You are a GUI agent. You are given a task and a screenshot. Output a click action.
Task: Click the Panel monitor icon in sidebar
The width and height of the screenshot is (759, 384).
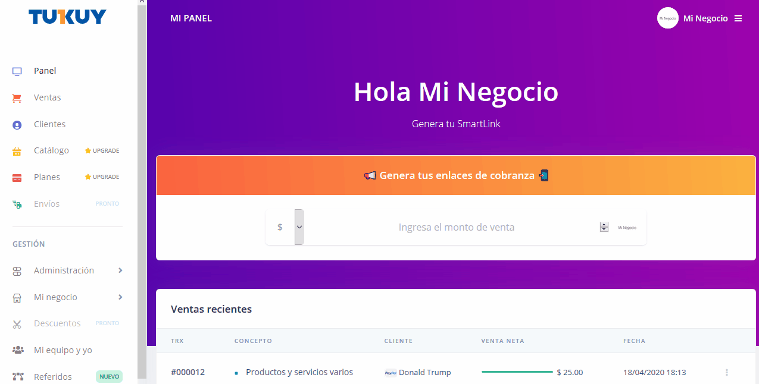pyautogui.click(x=17, y=71)
